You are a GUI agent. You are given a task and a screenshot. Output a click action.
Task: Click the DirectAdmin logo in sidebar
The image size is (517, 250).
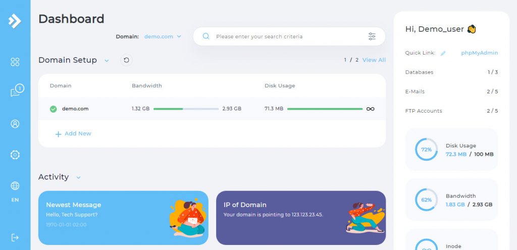[x=15, y=21]
